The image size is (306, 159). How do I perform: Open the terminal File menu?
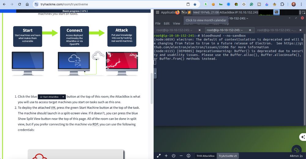click(x=158, y=23)
